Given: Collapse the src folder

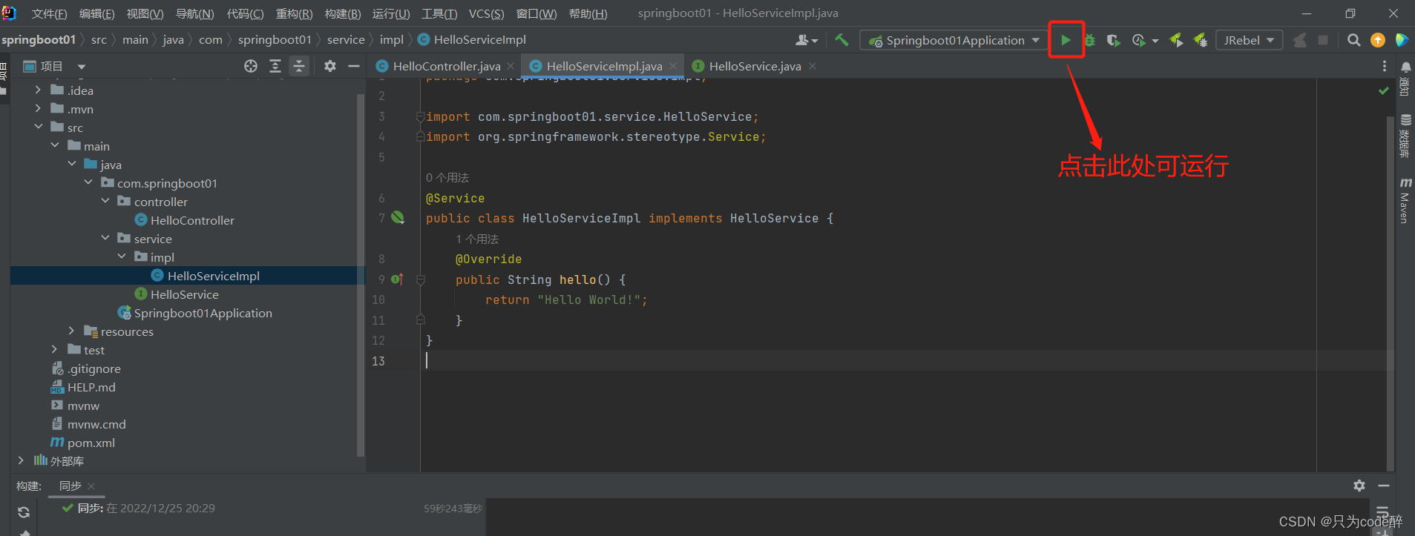Looking at the screenshot, I should [38, 127].
